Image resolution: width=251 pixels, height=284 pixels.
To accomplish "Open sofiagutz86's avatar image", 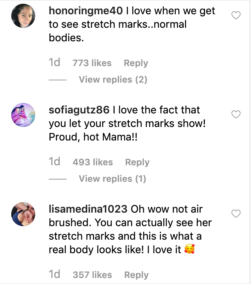I will coord(23,115).
